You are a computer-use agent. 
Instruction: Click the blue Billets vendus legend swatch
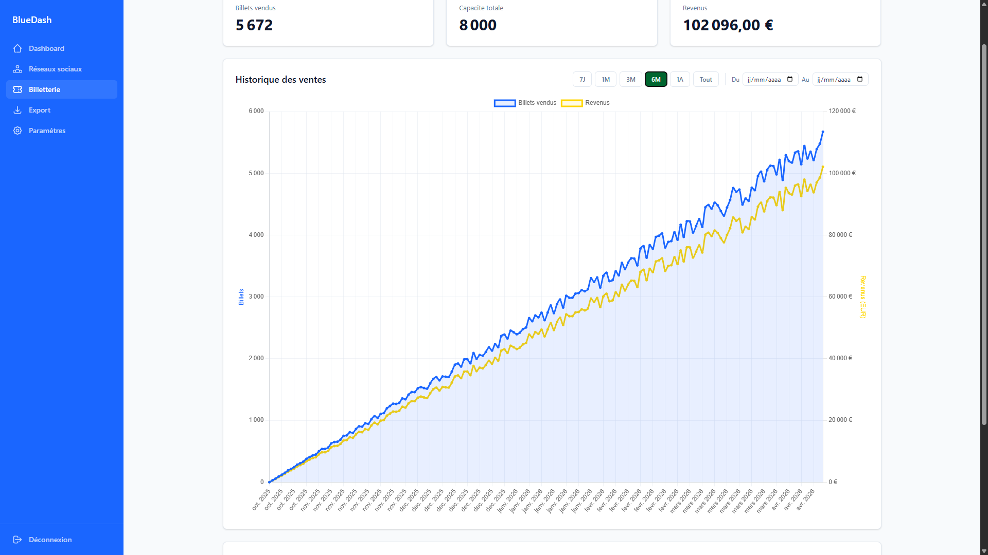[x=505, y=103]
